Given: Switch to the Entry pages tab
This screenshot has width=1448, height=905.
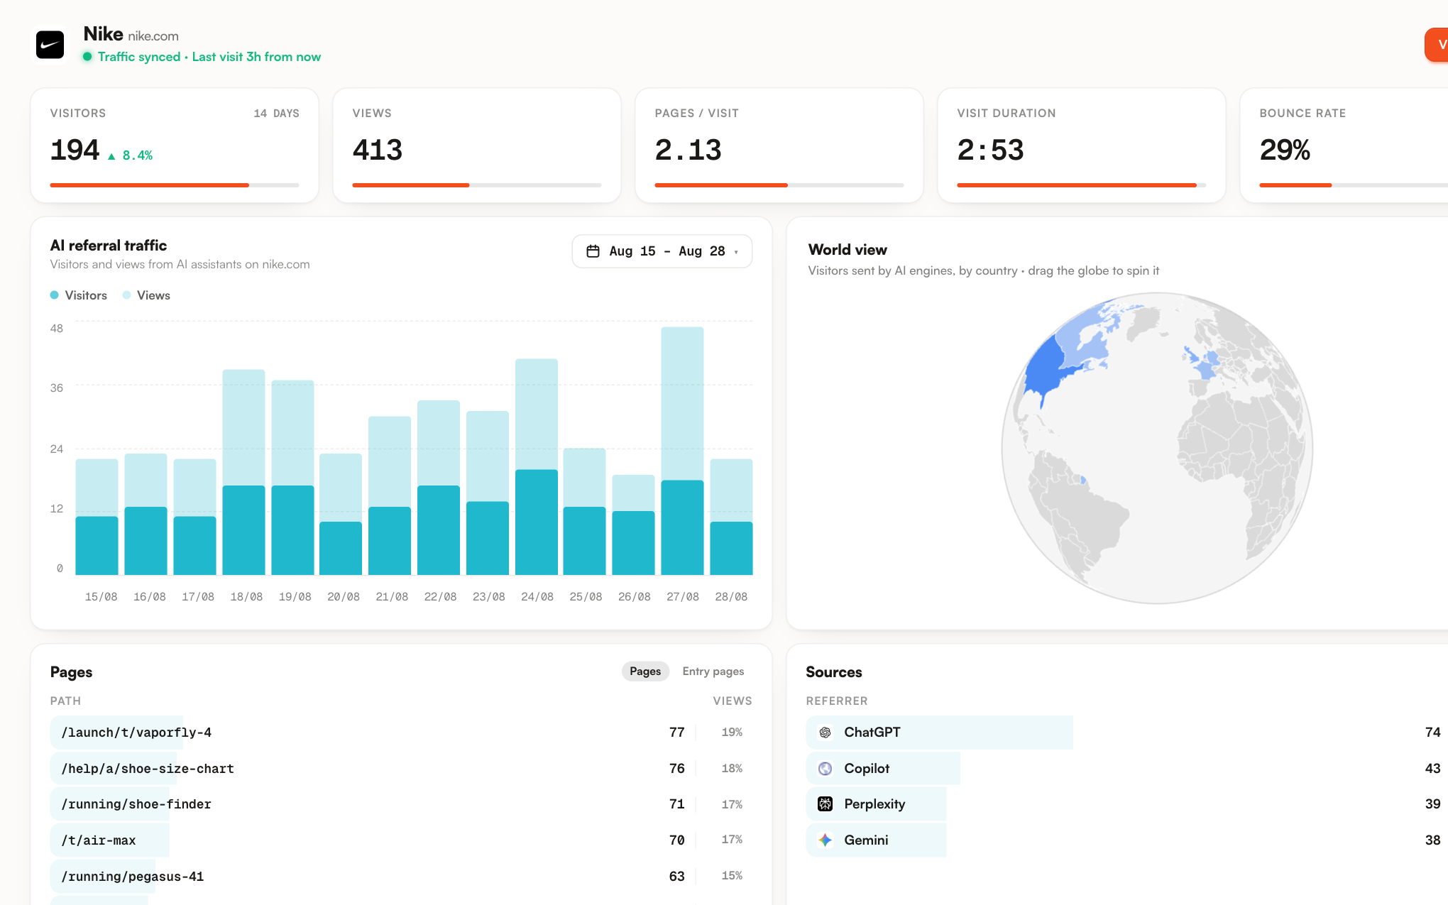Looking at the screenshot, I should pos(713,671).
